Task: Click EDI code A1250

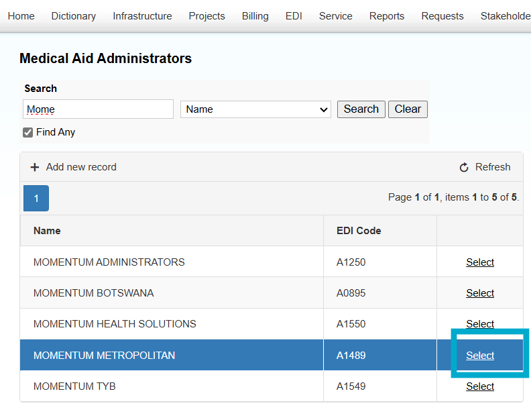Action: (351, 262)
